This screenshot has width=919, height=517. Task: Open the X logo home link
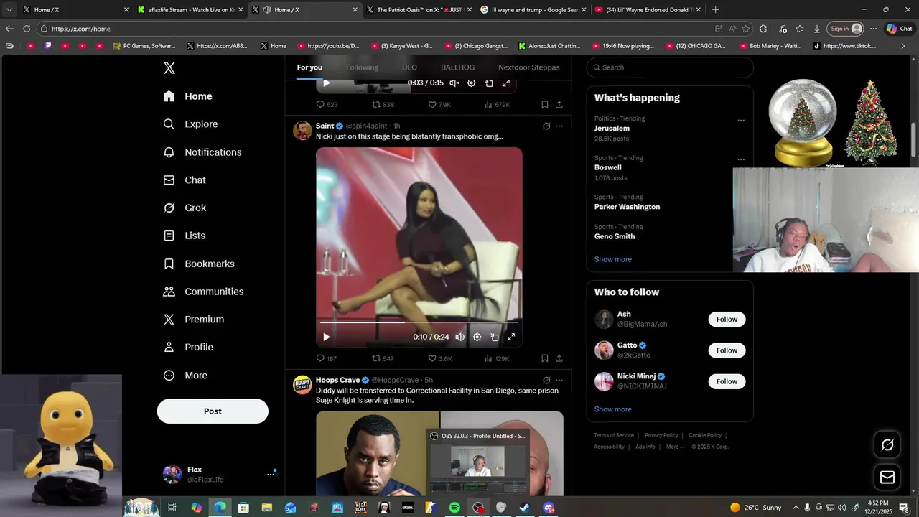tap(169, 68)
